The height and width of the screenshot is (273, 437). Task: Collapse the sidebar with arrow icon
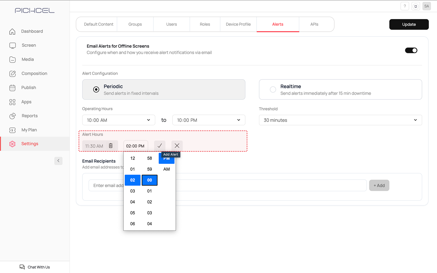point(58,161)
